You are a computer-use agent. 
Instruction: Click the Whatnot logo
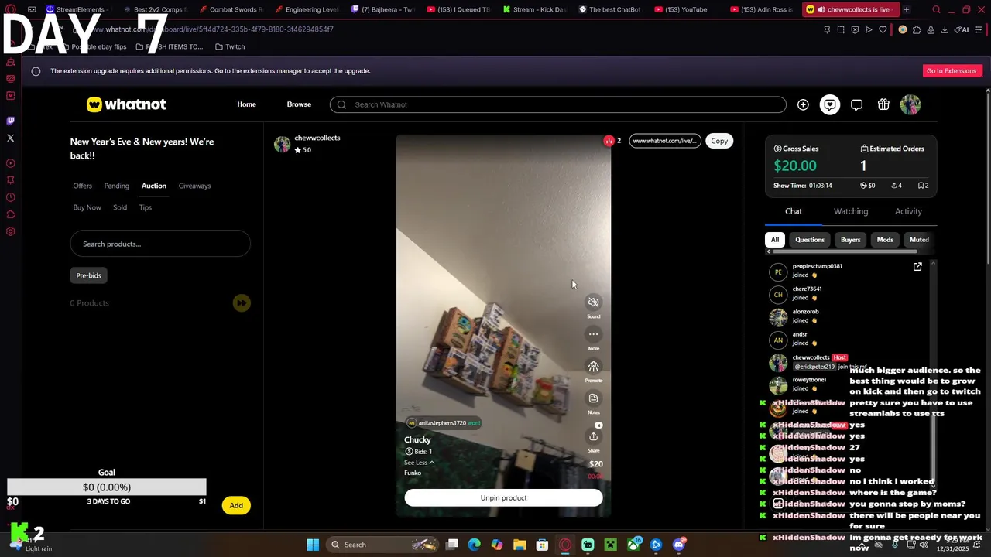[x=126, y=104]
